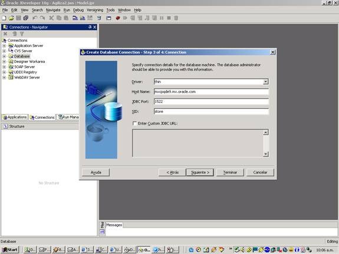Viewport: 339px width, 254px height.
Task: Open the File menu
Action: pos(5,10)
